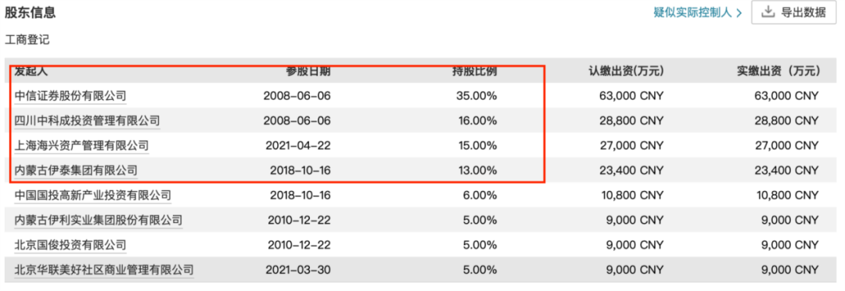Open 北京华联美好社区商业管理有限公司 page
Screen dimensions: 845x291
click(104, 269)
